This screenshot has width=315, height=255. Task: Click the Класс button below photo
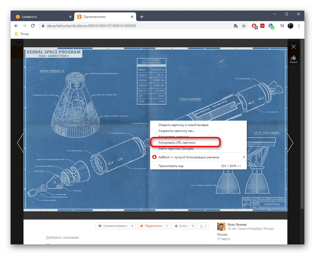184,226
